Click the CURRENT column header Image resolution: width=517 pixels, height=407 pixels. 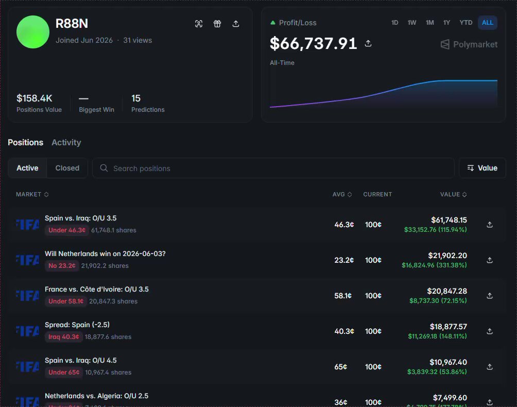coord(377,195)
